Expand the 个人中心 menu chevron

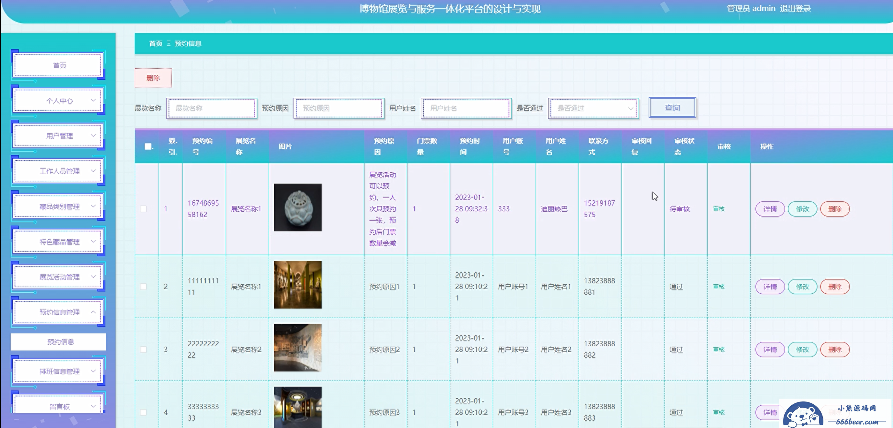93,101
